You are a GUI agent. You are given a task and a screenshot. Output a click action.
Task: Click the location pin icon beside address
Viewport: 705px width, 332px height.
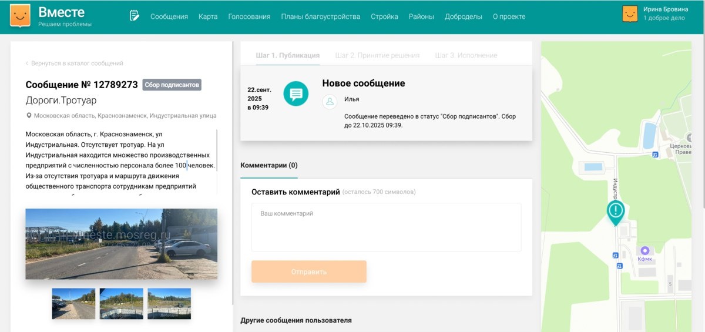[x=29, y=116]
